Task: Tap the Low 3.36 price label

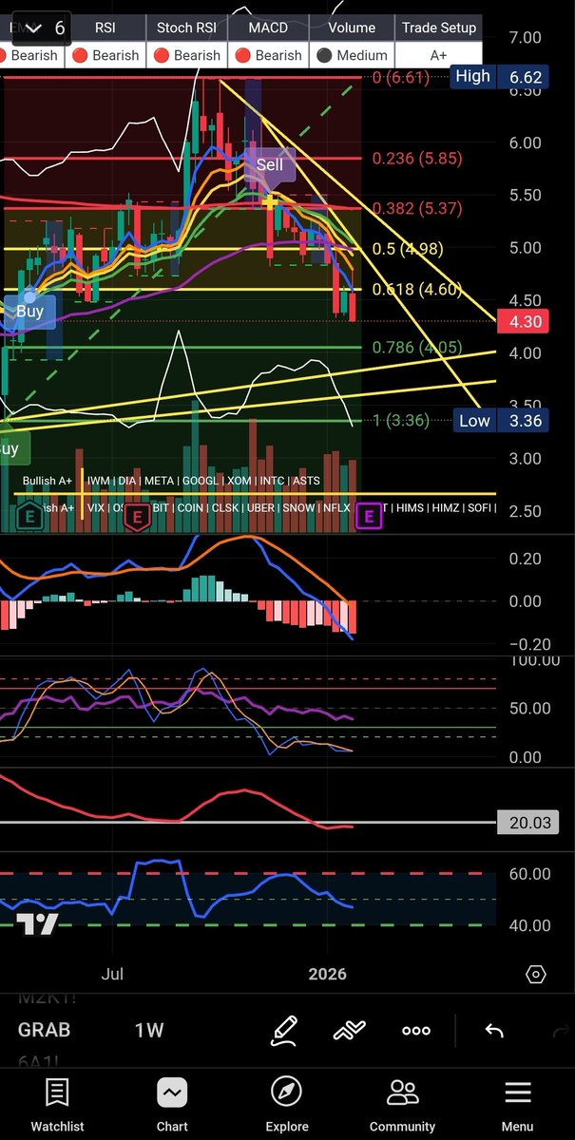Action: 500,421
